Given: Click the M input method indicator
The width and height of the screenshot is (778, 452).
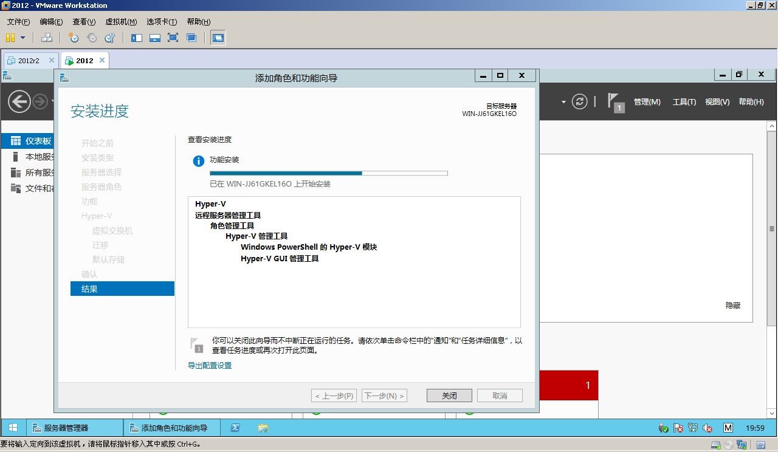Looking at the screenshot, I should [728, 428].
